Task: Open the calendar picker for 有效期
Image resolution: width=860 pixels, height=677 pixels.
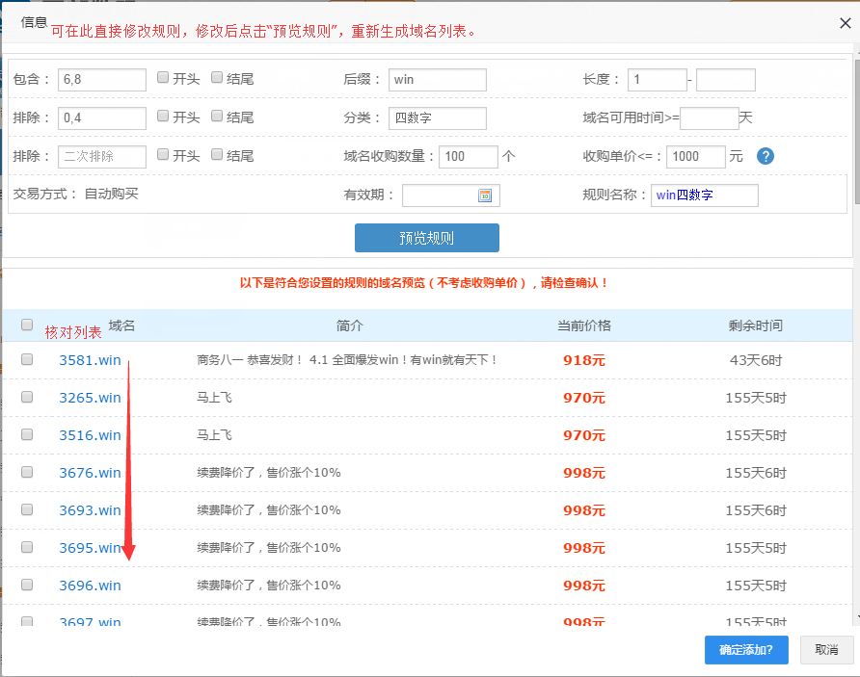Action: tap(485, 195)
